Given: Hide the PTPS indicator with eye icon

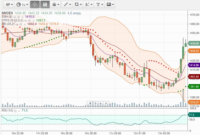Looking at the screenshot, I should tap(25, 20).
